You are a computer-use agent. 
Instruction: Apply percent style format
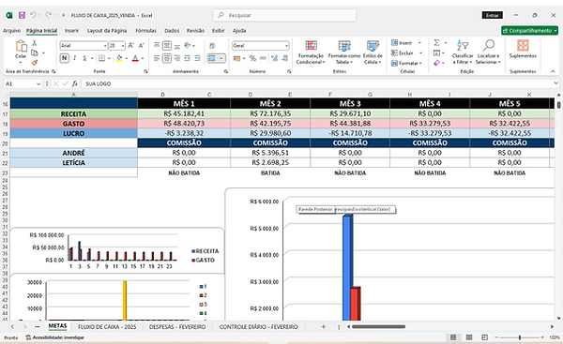252,58
